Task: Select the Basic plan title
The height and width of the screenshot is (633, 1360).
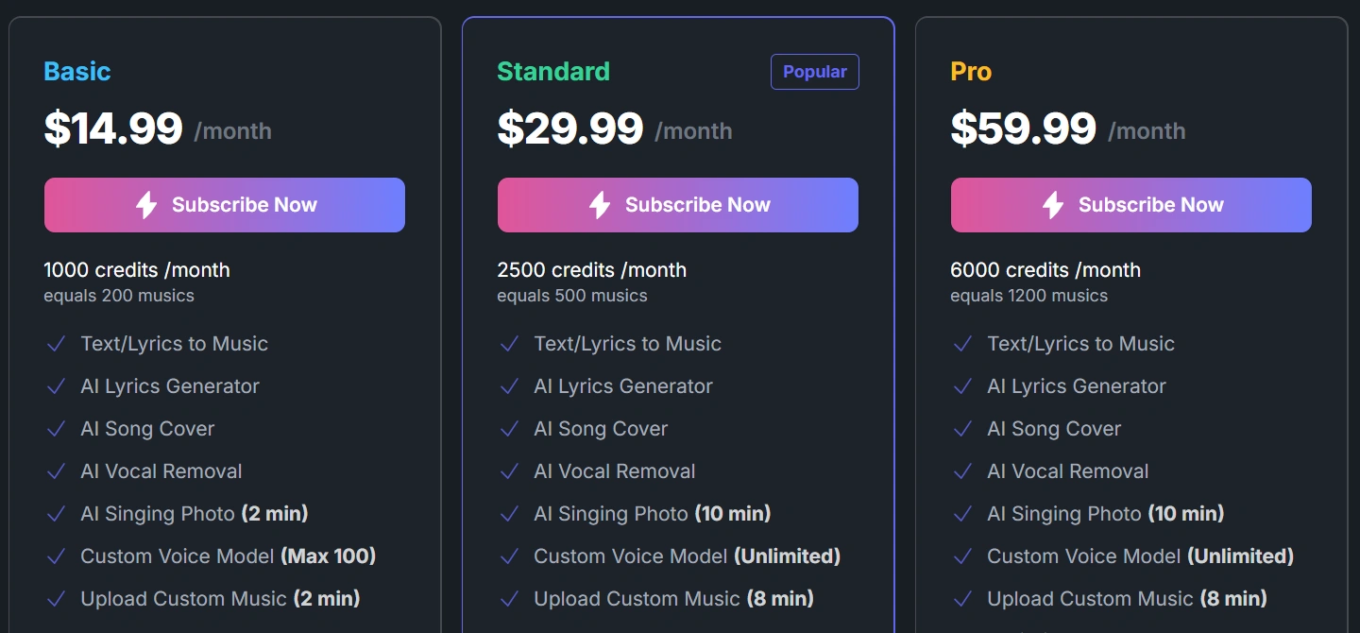Action: [77, 72]
